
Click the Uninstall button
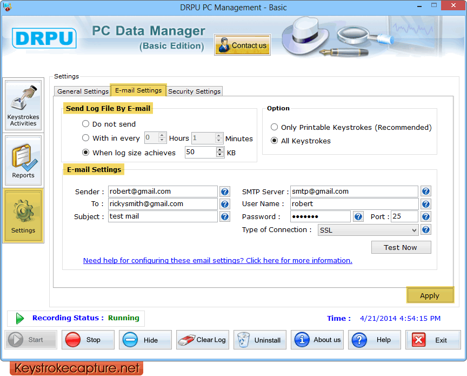pyautogui.click(x=259, y=340)
